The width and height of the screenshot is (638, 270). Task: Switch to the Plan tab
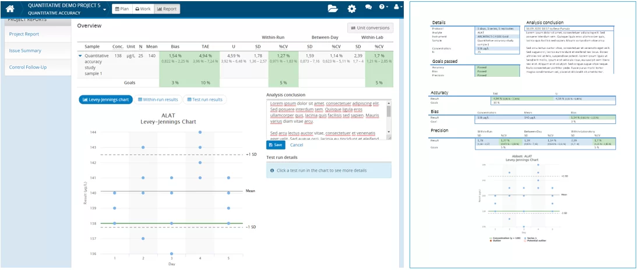121,9
